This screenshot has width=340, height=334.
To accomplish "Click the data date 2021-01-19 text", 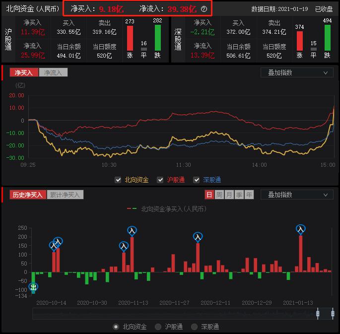I will click(x=293, y=9).
